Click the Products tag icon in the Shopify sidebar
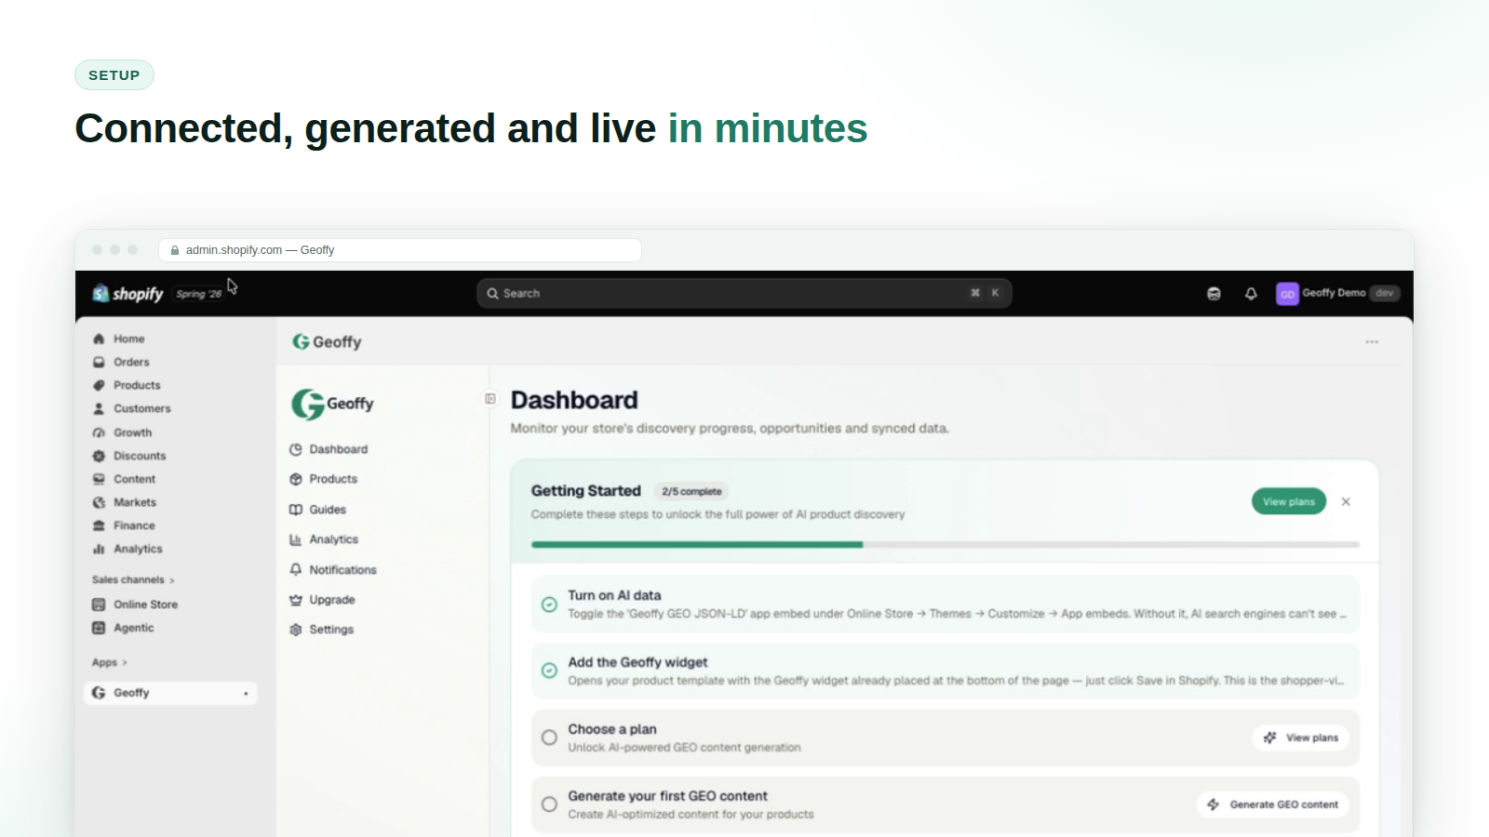The height and width of the screenshot is (837, 1489). (x=99, y=385)
